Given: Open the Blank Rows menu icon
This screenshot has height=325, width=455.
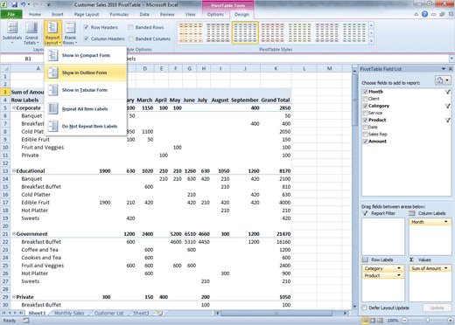Looking at the screenshot, I should 70,28.
